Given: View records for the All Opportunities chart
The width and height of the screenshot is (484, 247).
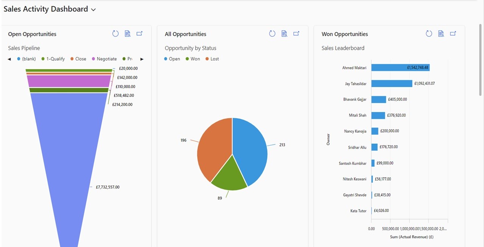Looking at the screenshot, I should (284, 34).
